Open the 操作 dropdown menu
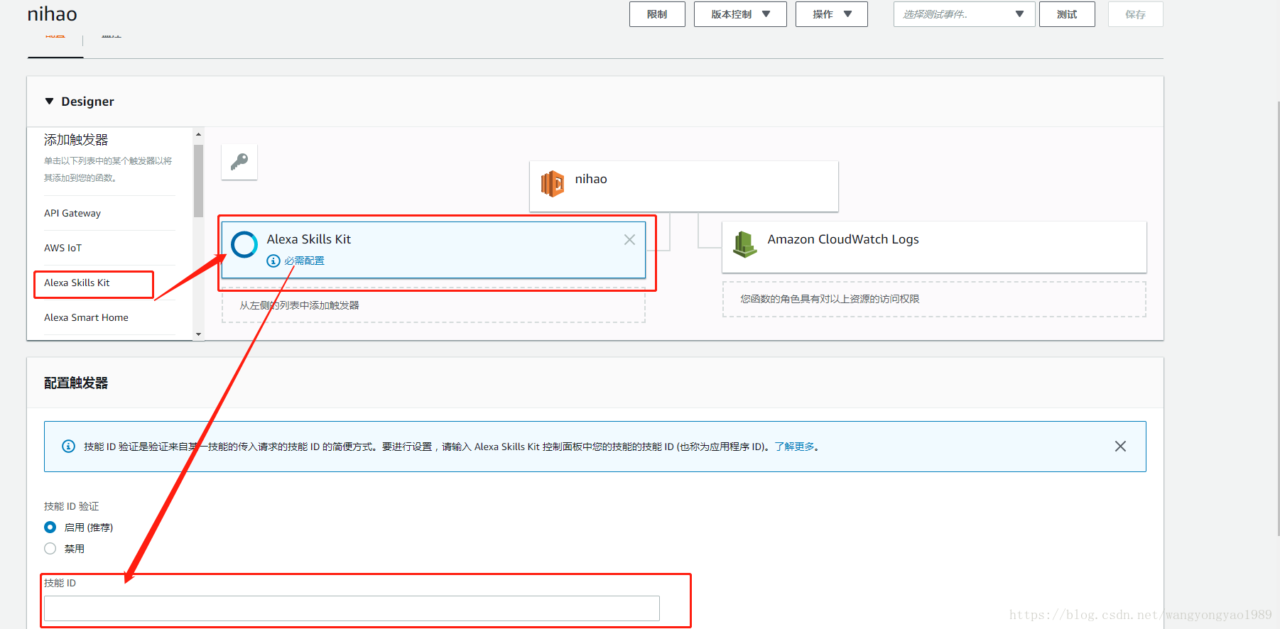The height and width of the screenshot is (629, 1280). pos(832,14)
